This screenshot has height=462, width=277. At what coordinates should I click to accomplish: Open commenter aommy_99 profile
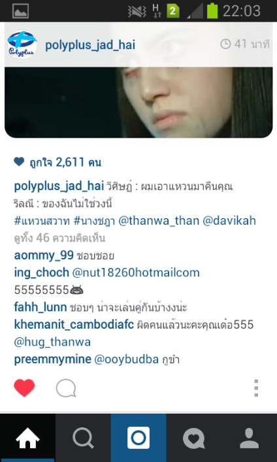44,255
